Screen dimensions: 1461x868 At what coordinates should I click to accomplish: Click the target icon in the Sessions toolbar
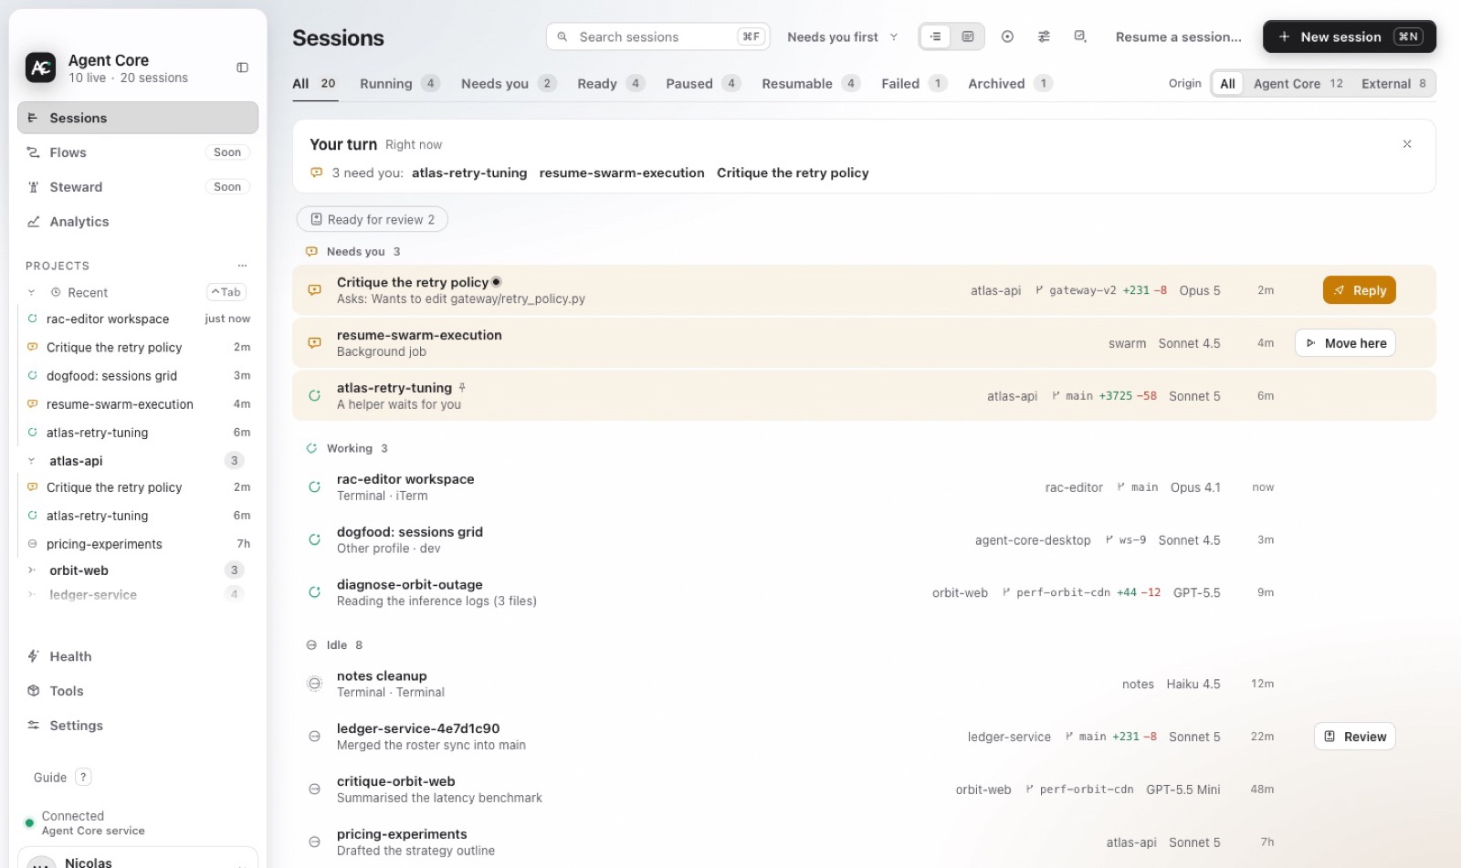[1007, 37]
